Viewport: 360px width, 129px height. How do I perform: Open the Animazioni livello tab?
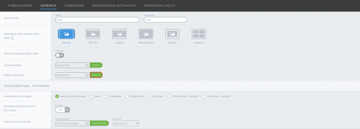(x=159, y=6)
